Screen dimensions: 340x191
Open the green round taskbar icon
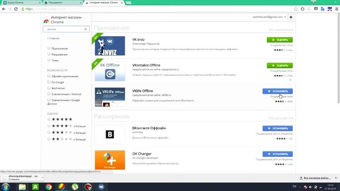pos(75,187)
